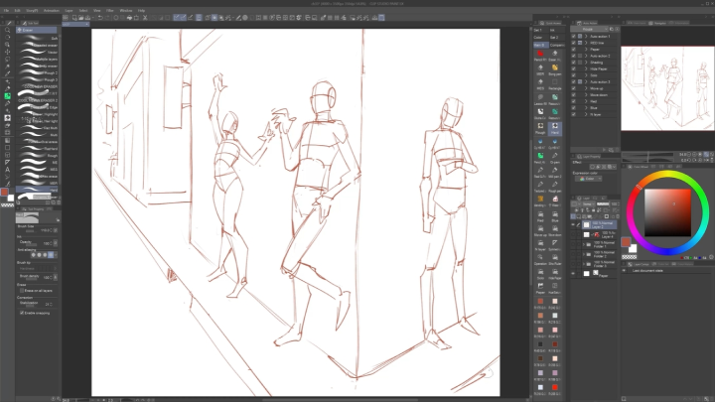The height and width of the screenshot is (402, 715).
Task: Play the selected auto action
Action: [605, 150]
